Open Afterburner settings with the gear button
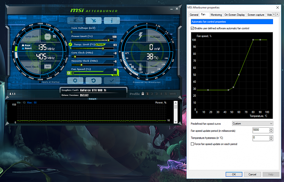 (x=75, y=80)
